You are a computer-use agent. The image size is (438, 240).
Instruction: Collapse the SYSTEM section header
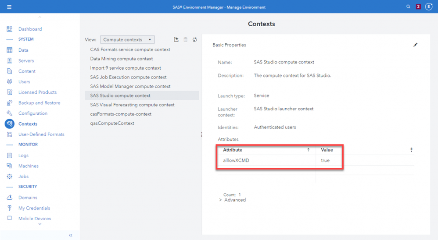(26, 39)
